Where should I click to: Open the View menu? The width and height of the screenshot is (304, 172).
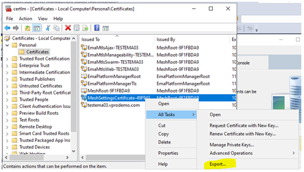(x=42, y=19)
